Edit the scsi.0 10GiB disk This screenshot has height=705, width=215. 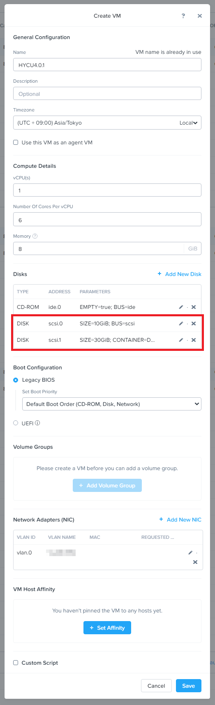click(181, 324)
